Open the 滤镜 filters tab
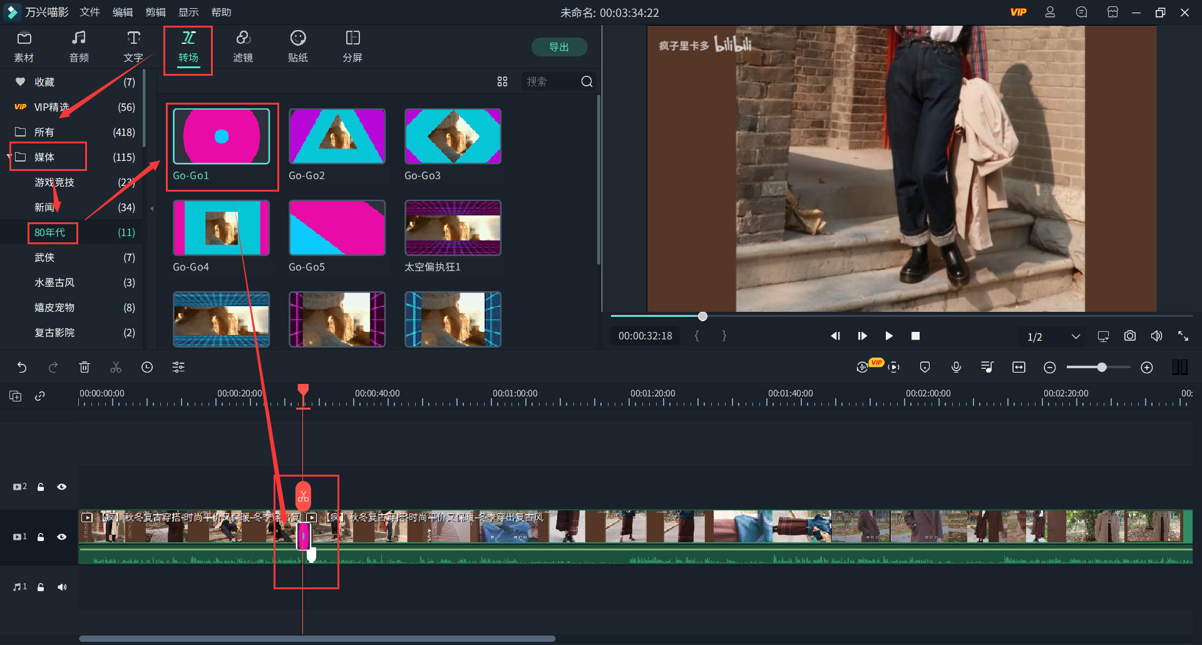This screenshot has height=645, width=1202. click(243, 46)
